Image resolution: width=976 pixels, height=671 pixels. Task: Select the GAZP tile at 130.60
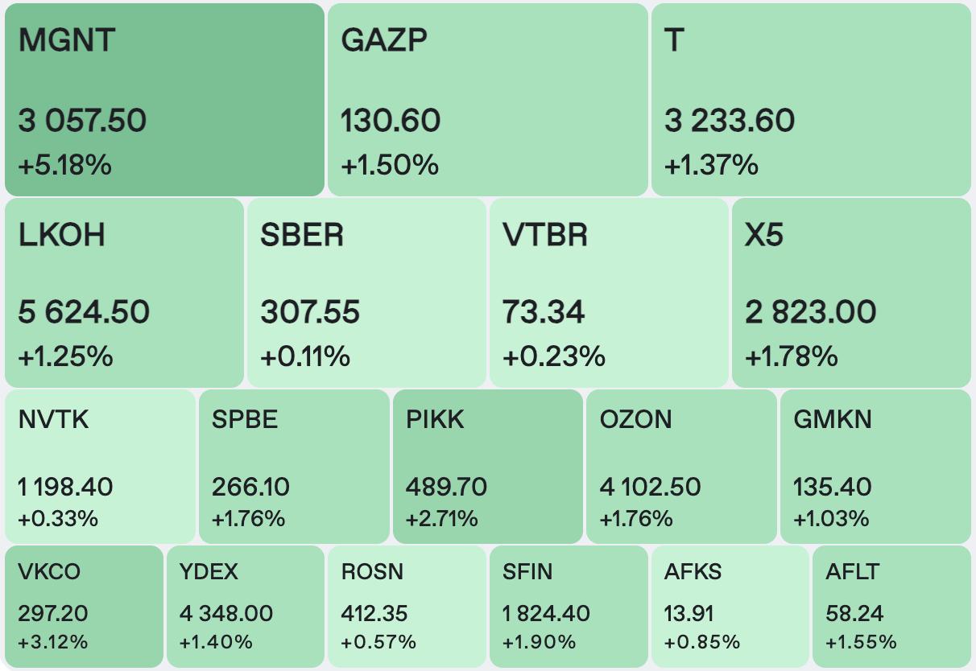pyautogui.click(x=487, y=99)
